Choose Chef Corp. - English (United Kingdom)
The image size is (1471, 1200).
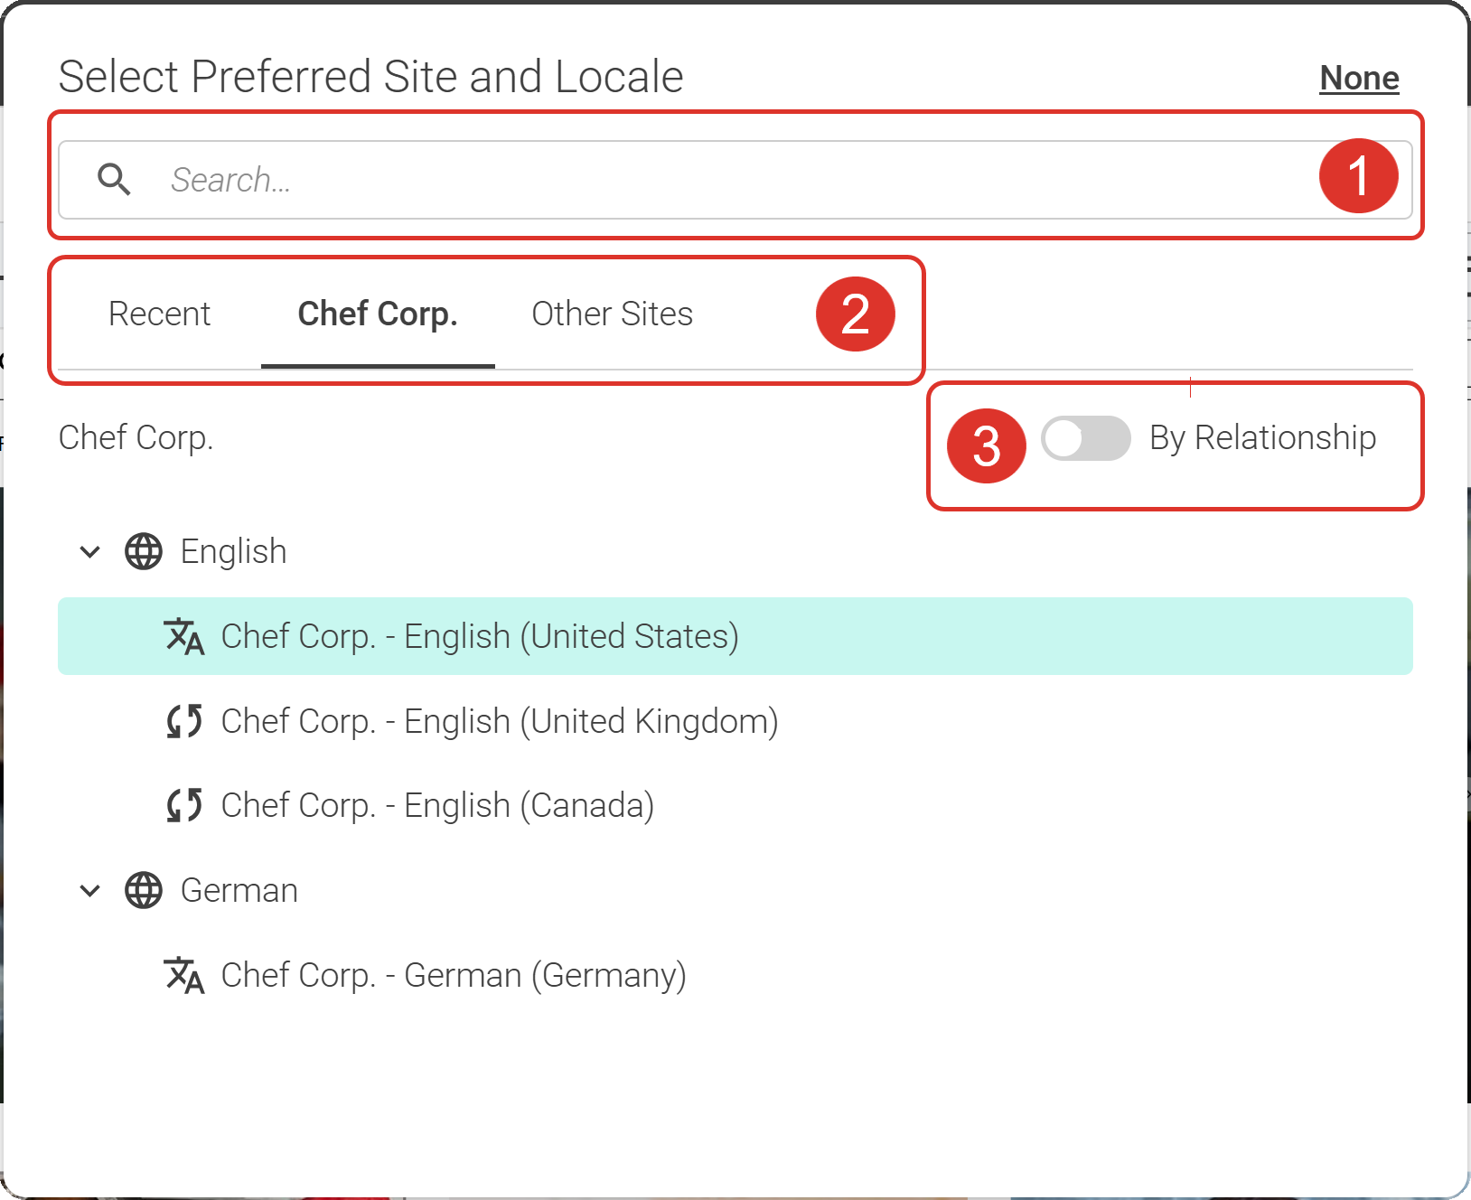[500, 721]
